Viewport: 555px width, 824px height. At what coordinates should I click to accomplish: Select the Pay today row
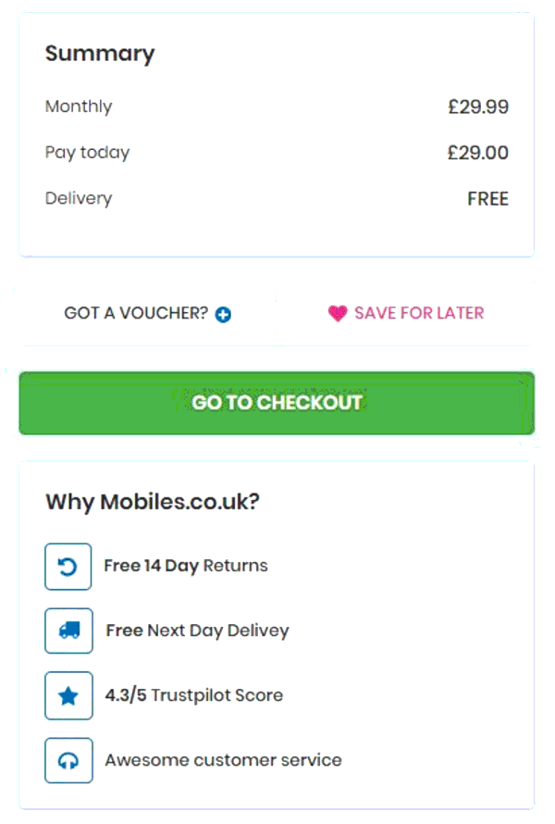point(87,153)
